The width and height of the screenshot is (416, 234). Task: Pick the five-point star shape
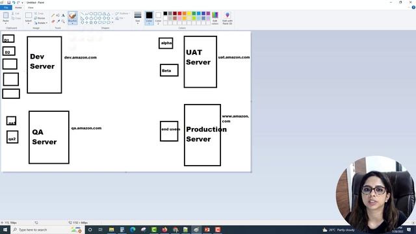point(91,23)
